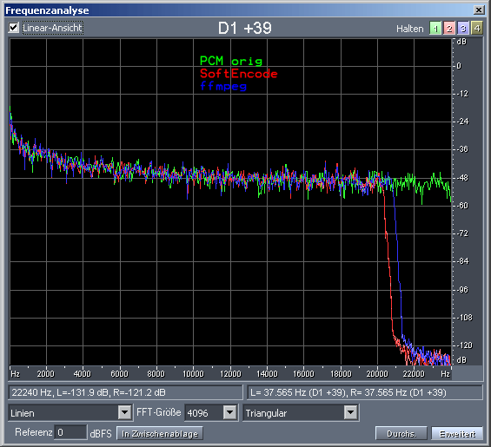Click the Referenz input field
Viewport: 491px width, 447px height.
pos(70,432)
